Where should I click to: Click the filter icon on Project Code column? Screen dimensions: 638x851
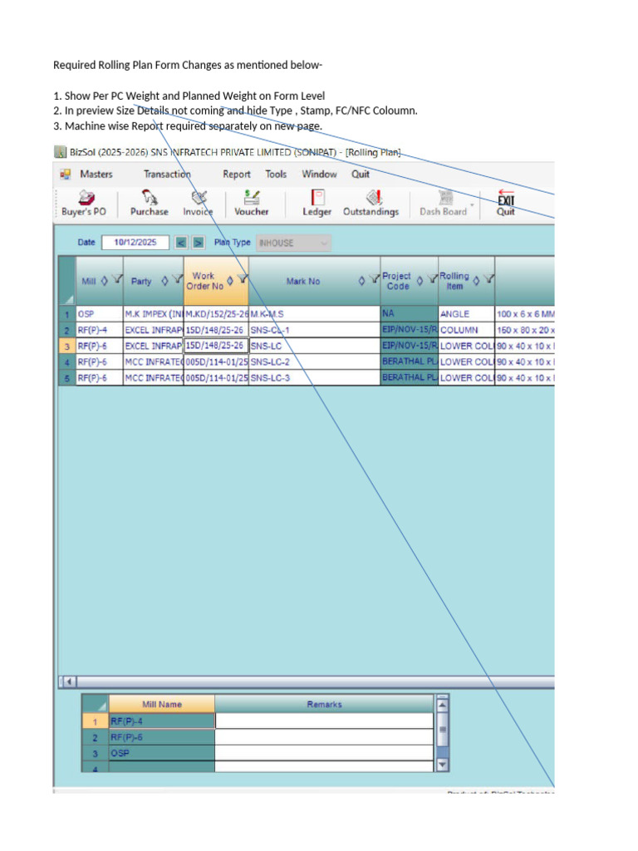pos(432,280)
